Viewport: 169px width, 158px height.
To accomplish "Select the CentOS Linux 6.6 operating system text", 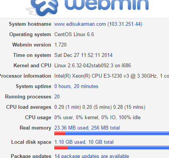I will point(74,35).
